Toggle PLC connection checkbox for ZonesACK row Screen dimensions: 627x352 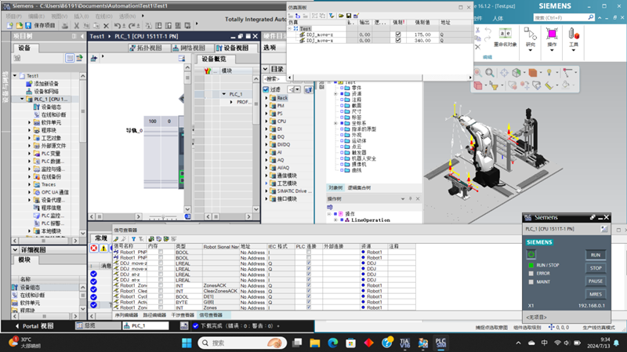coord(309,285)
